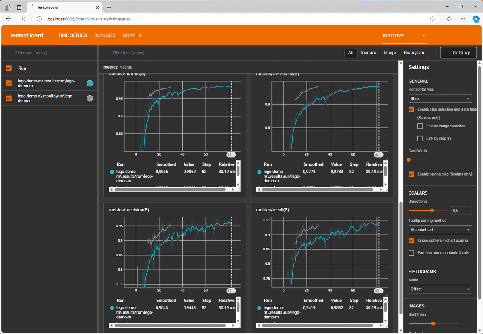The image size is (483, 334).
Task: Uncheck the lego-demo-n run
Action: click(8, 98)
